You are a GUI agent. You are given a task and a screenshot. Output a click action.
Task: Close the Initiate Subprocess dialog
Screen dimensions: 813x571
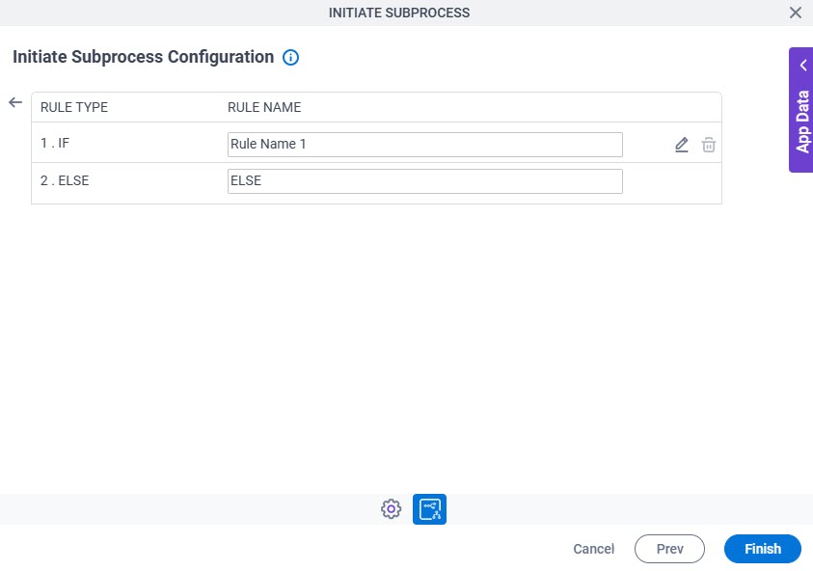[x=795, y=13]
